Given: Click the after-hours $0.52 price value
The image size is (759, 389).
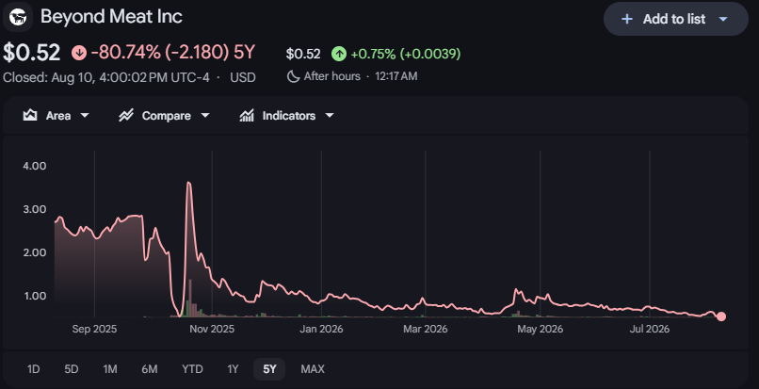Looking at the screenshot, I should 303,54.
